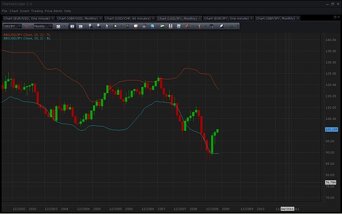Click the green grid/table toolbar icon
Viewport: 342px width, 214px height.
179,26
